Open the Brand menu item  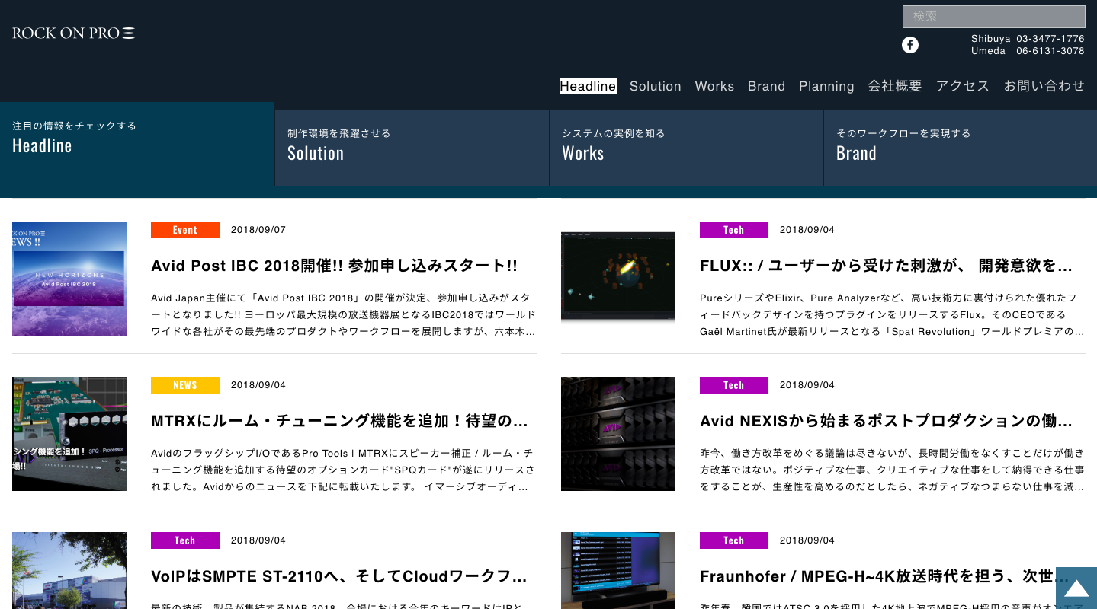[x=766, y=86]
